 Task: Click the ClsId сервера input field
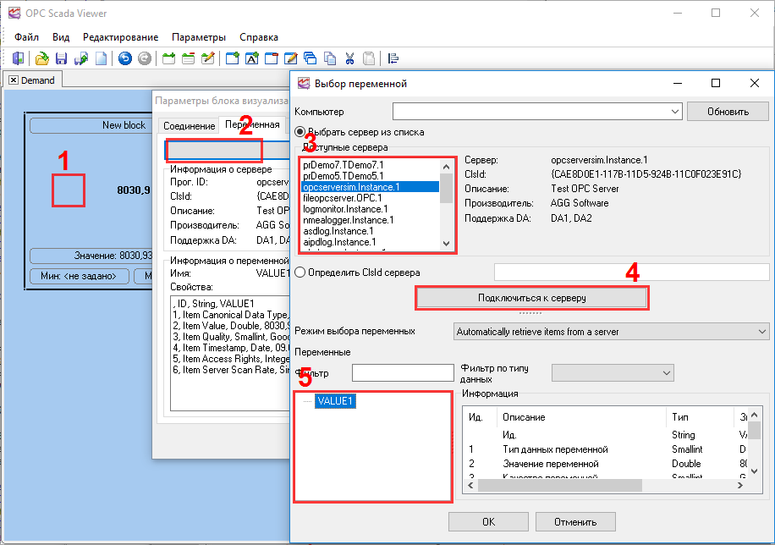(x=632, y=272)
